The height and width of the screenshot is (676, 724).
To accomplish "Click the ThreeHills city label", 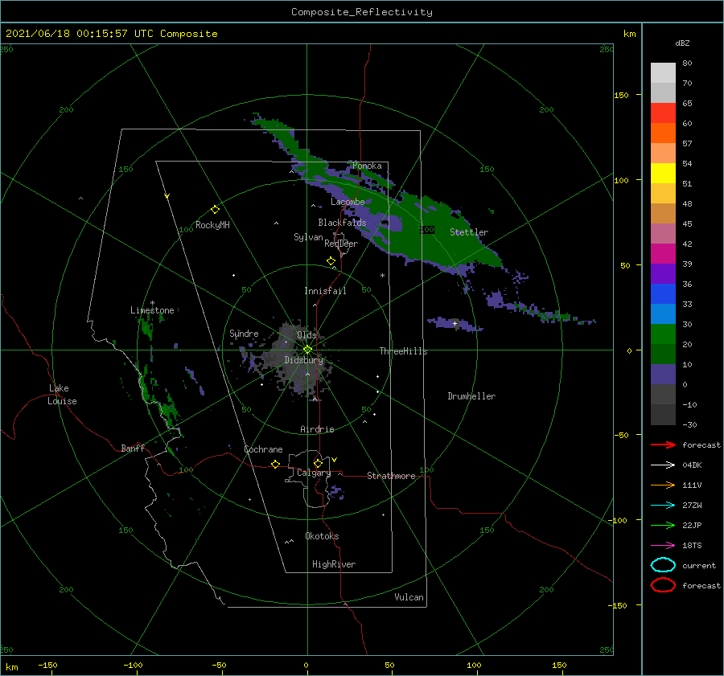I will click(403, 351).
